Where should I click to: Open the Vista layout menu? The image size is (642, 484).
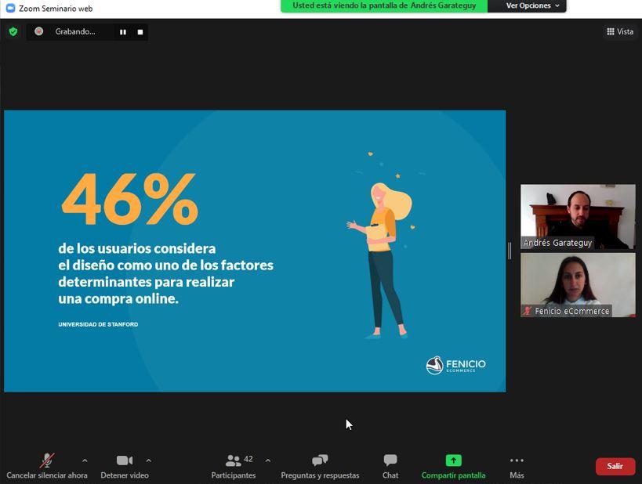tap(619, 31)
